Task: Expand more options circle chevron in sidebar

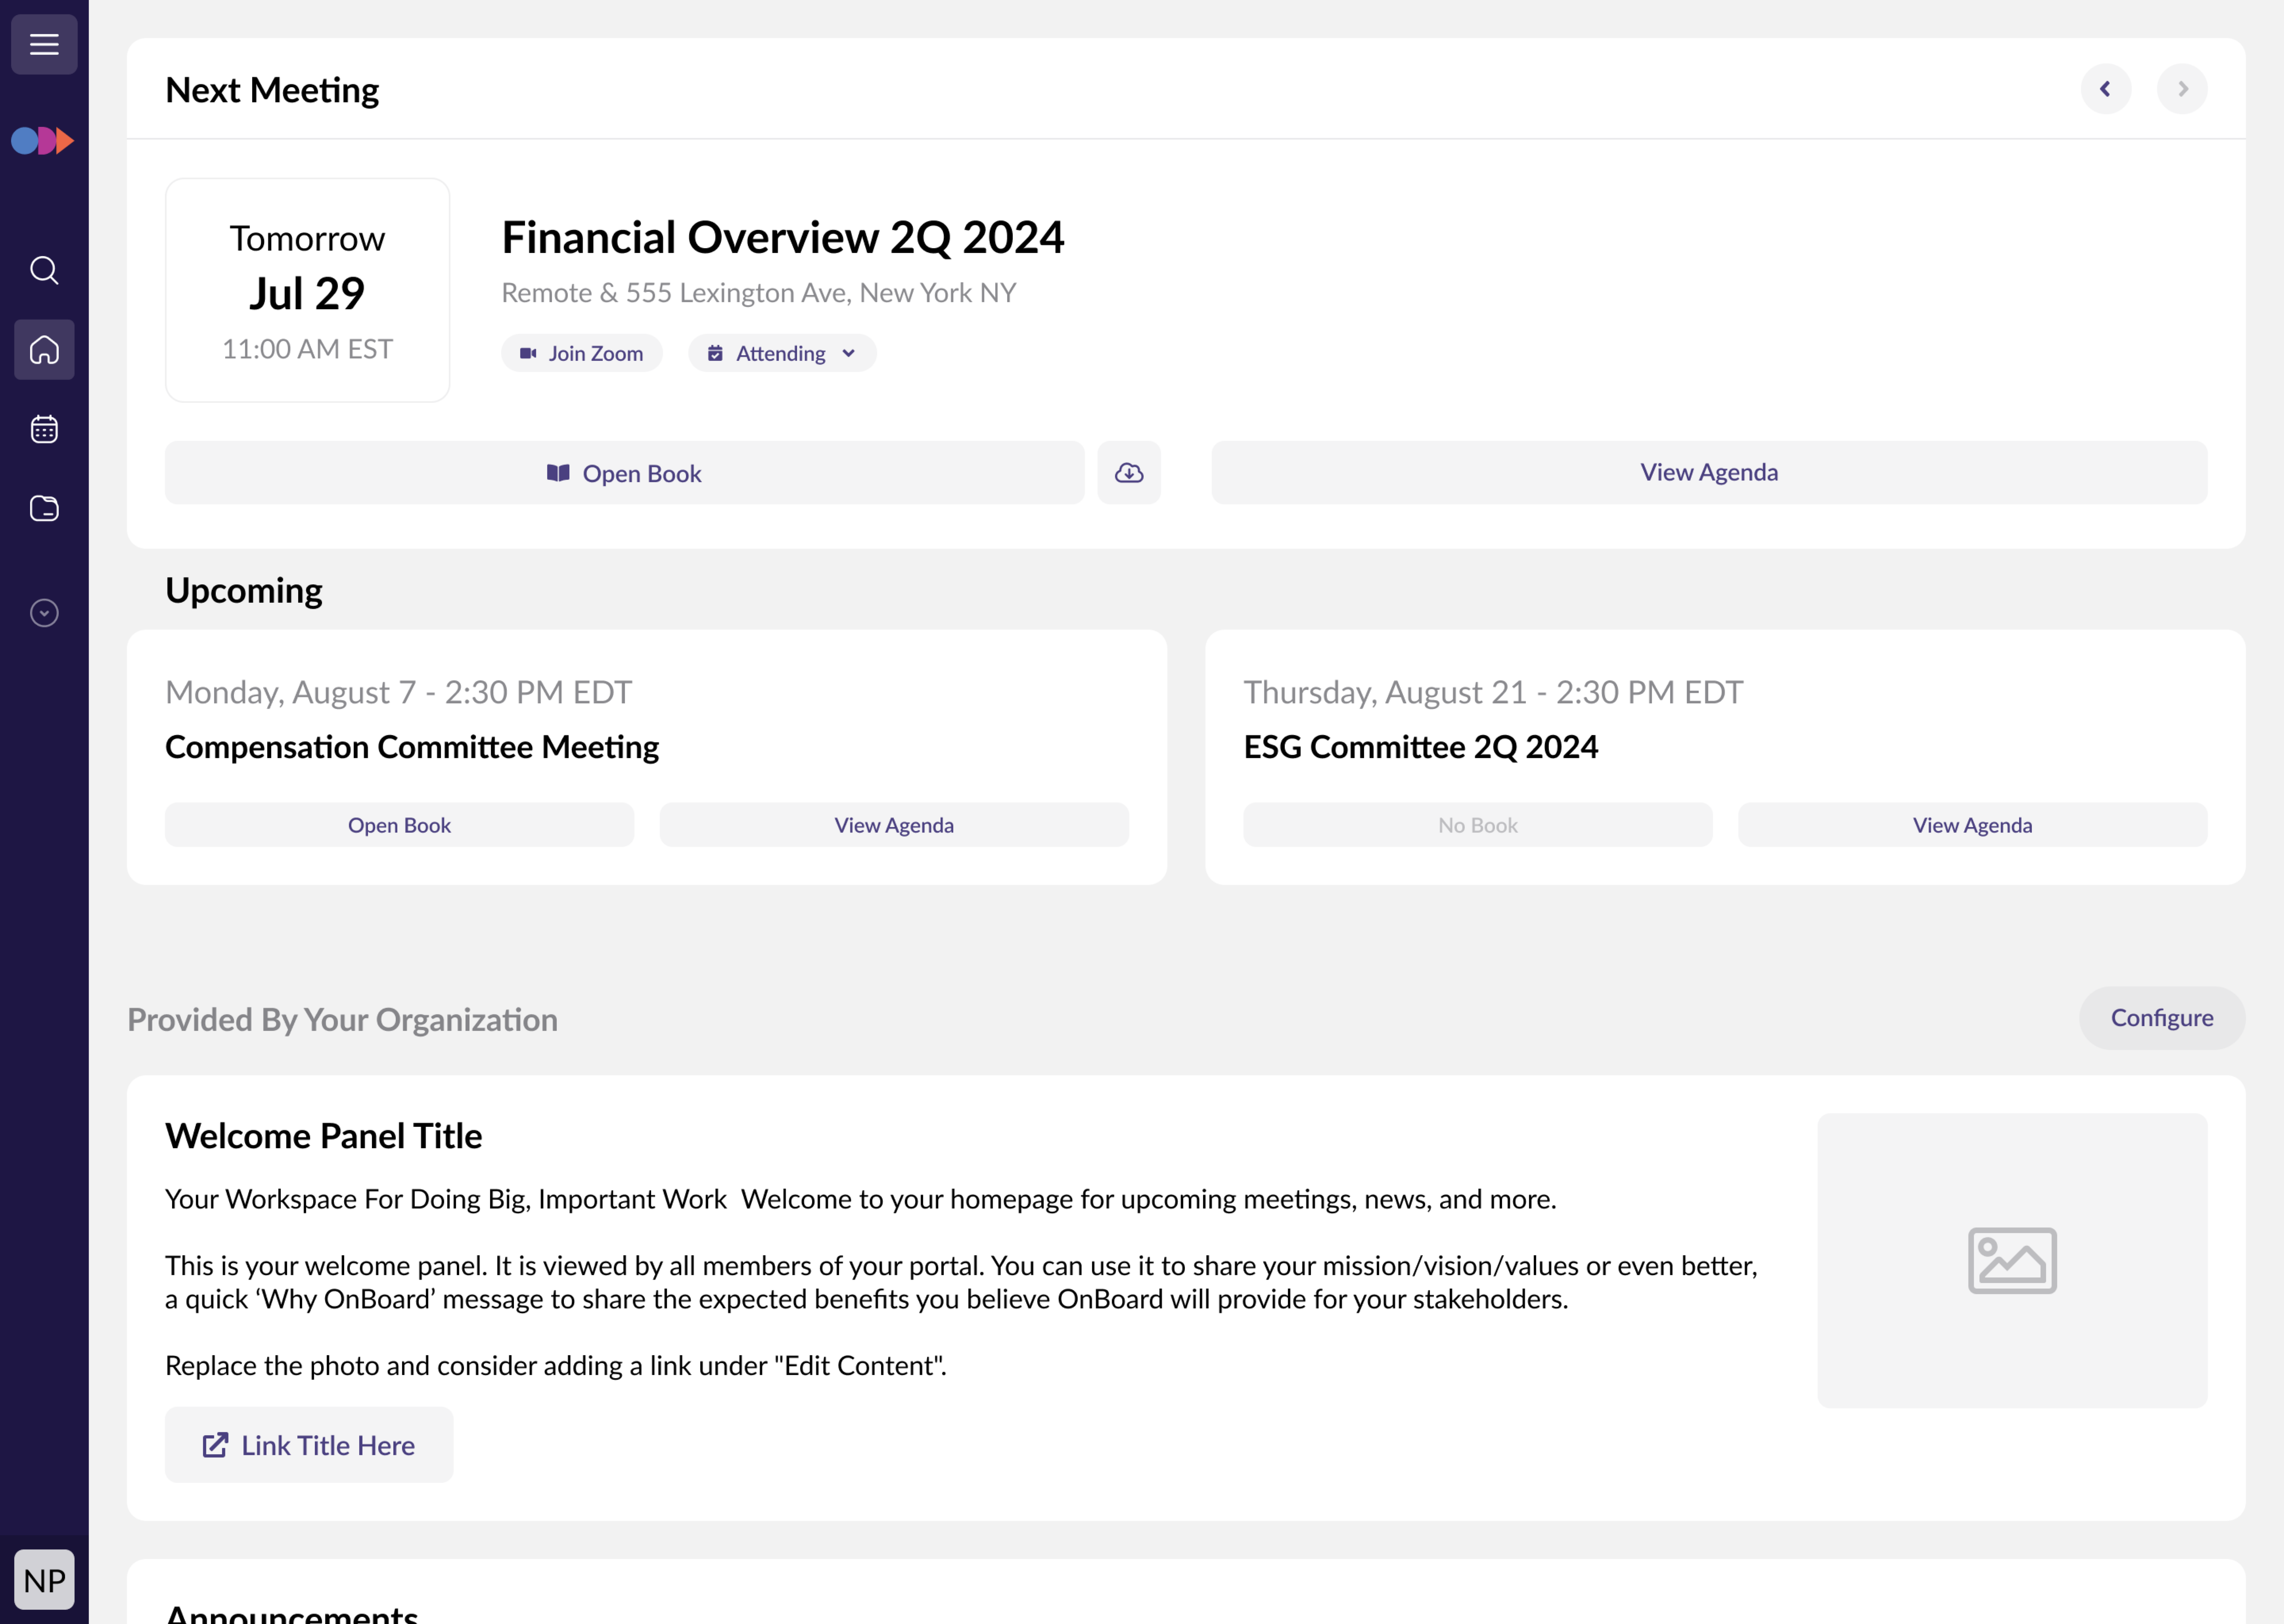Action: point(44,613)
